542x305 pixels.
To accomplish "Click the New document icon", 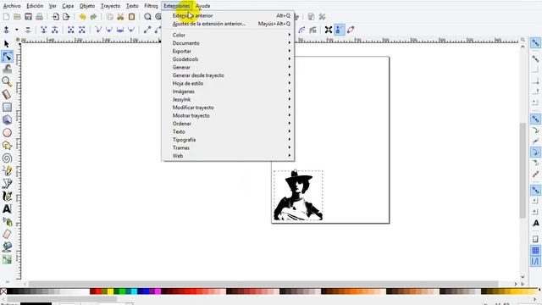I will [x=6, y=17].
